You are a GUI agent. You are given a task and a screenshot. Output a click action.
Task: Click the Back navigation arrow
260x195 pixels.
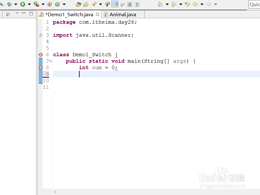click(195, 4)
